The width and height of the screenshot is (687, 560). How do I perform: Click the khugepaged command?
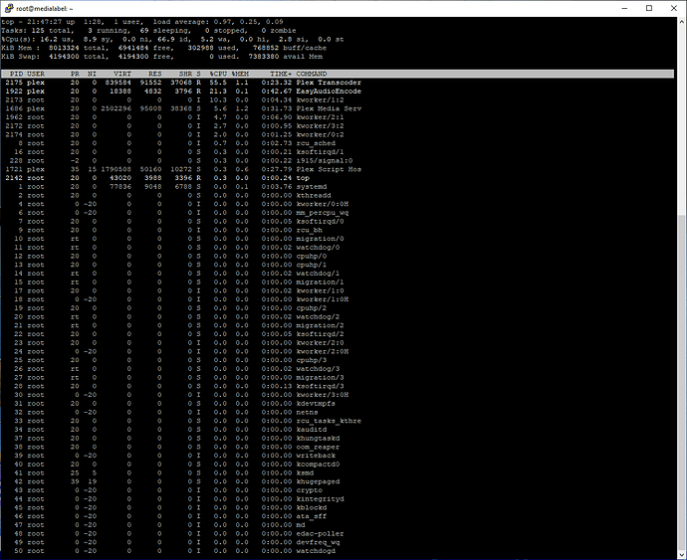[318, 481]
